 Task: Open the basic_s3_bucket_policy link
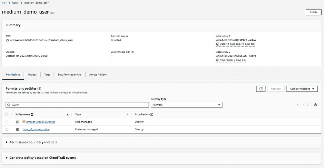tap(36, 129)
